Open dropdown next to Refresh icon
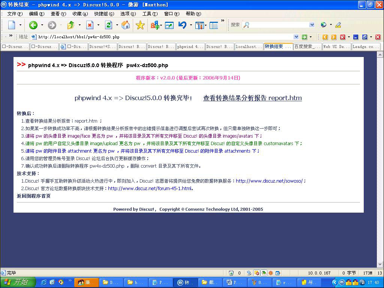The width and height of the screenshot is (384, 288). 117,25
